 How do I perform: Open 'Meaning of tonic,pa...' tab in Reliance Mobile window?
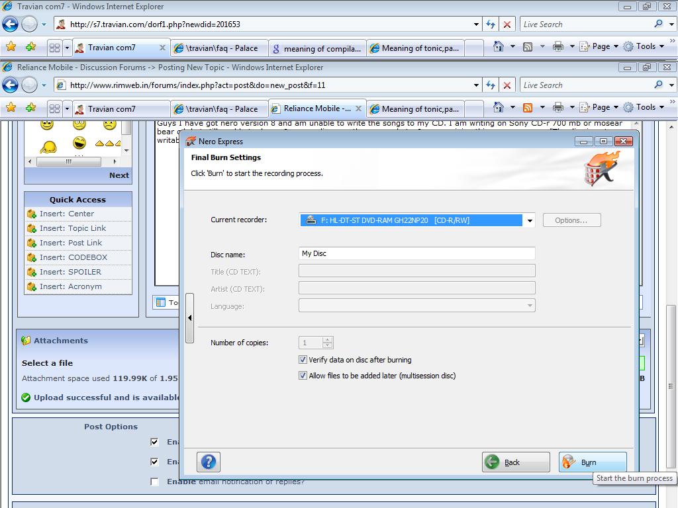tap(416, 109)
